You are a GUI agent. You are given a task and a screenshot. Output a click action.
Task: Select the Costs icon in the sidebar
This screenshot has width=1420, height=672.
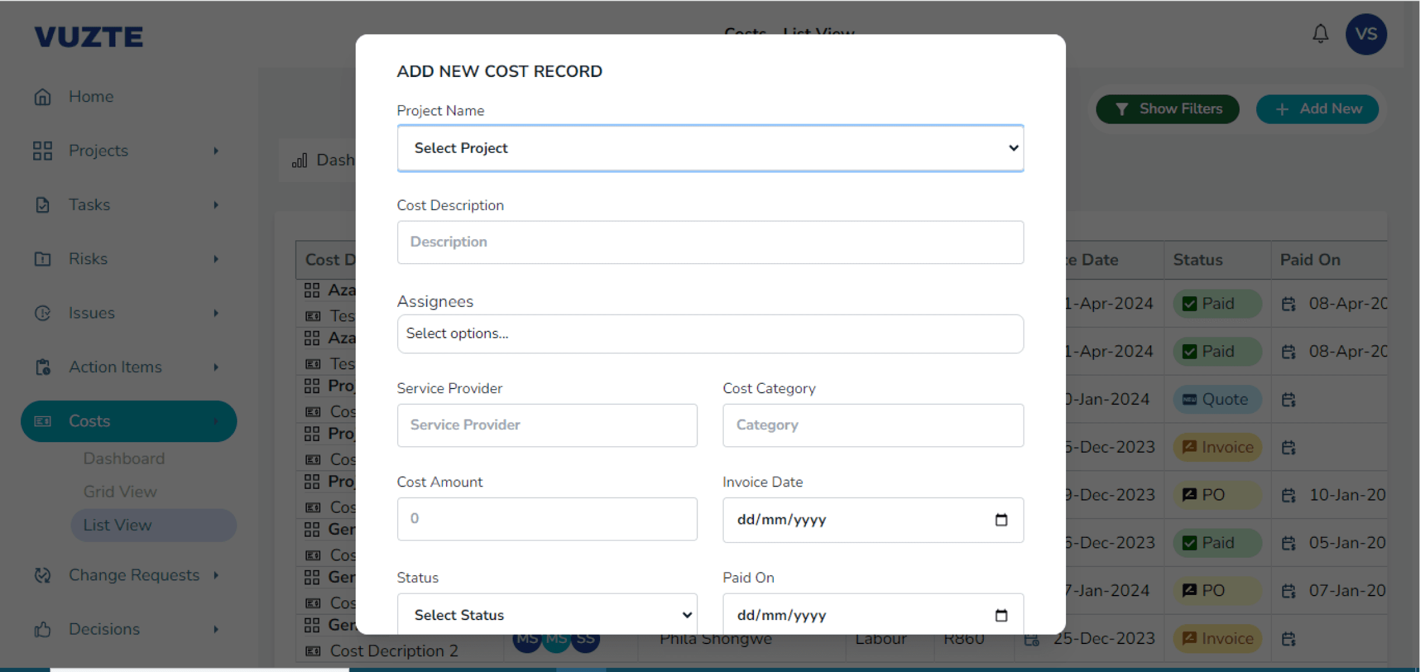(43, 421)
